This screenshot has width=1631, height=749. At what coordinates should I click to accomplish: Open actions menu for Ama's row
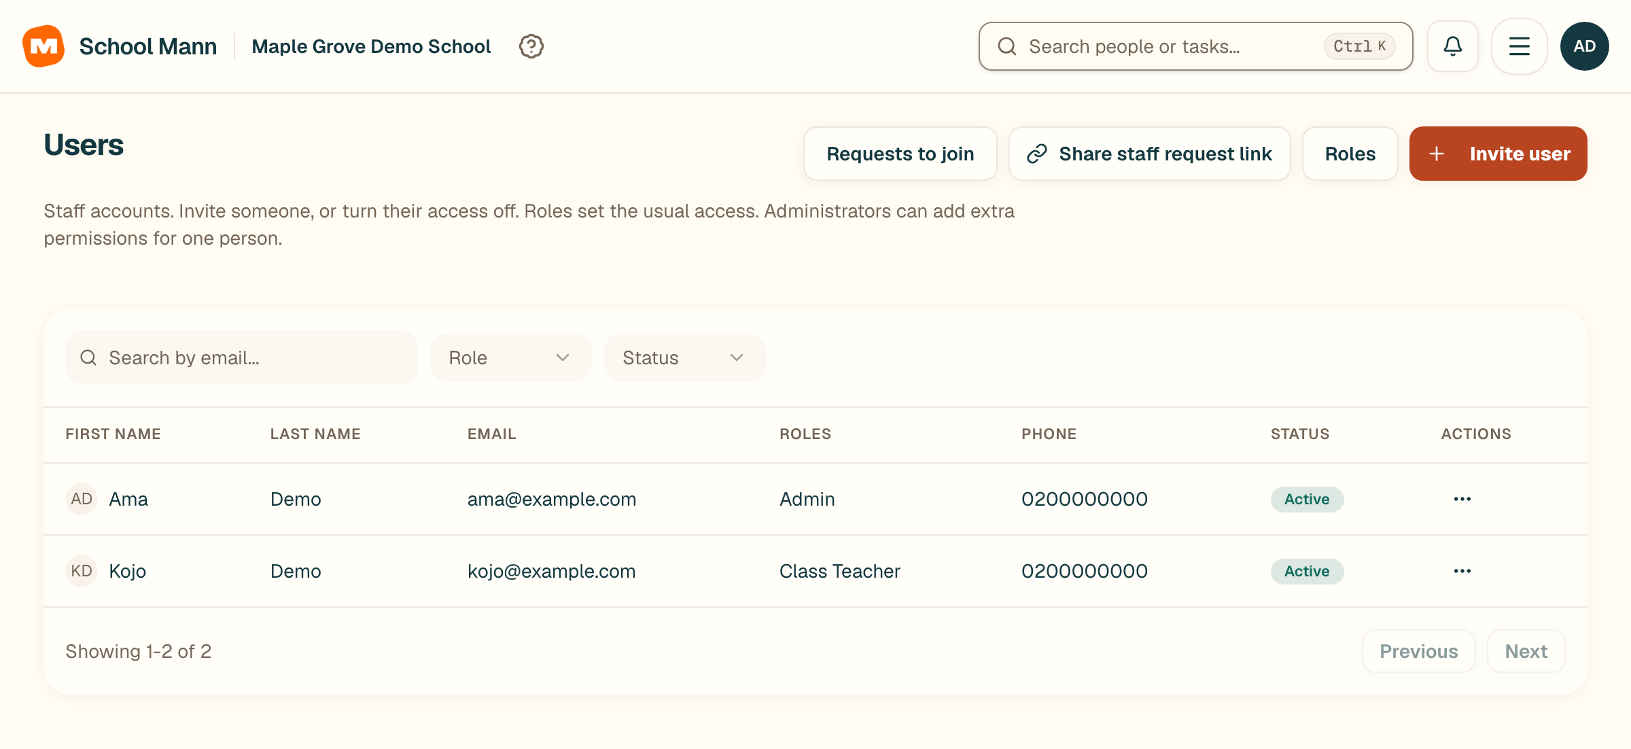click(x=1462, y=499)
